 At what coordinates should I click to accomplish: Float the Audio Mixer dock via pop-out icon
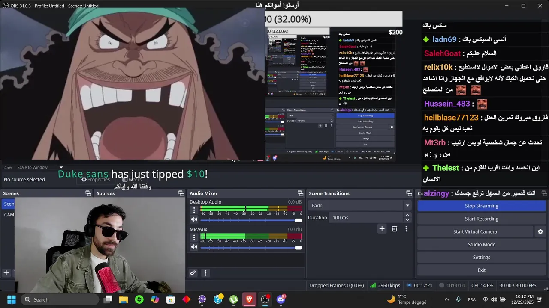(300, 193)
